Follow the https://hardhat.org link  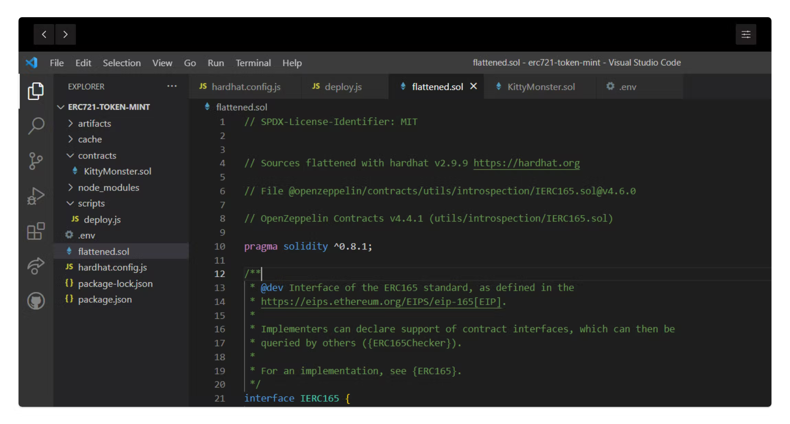[x=526, y=163]
